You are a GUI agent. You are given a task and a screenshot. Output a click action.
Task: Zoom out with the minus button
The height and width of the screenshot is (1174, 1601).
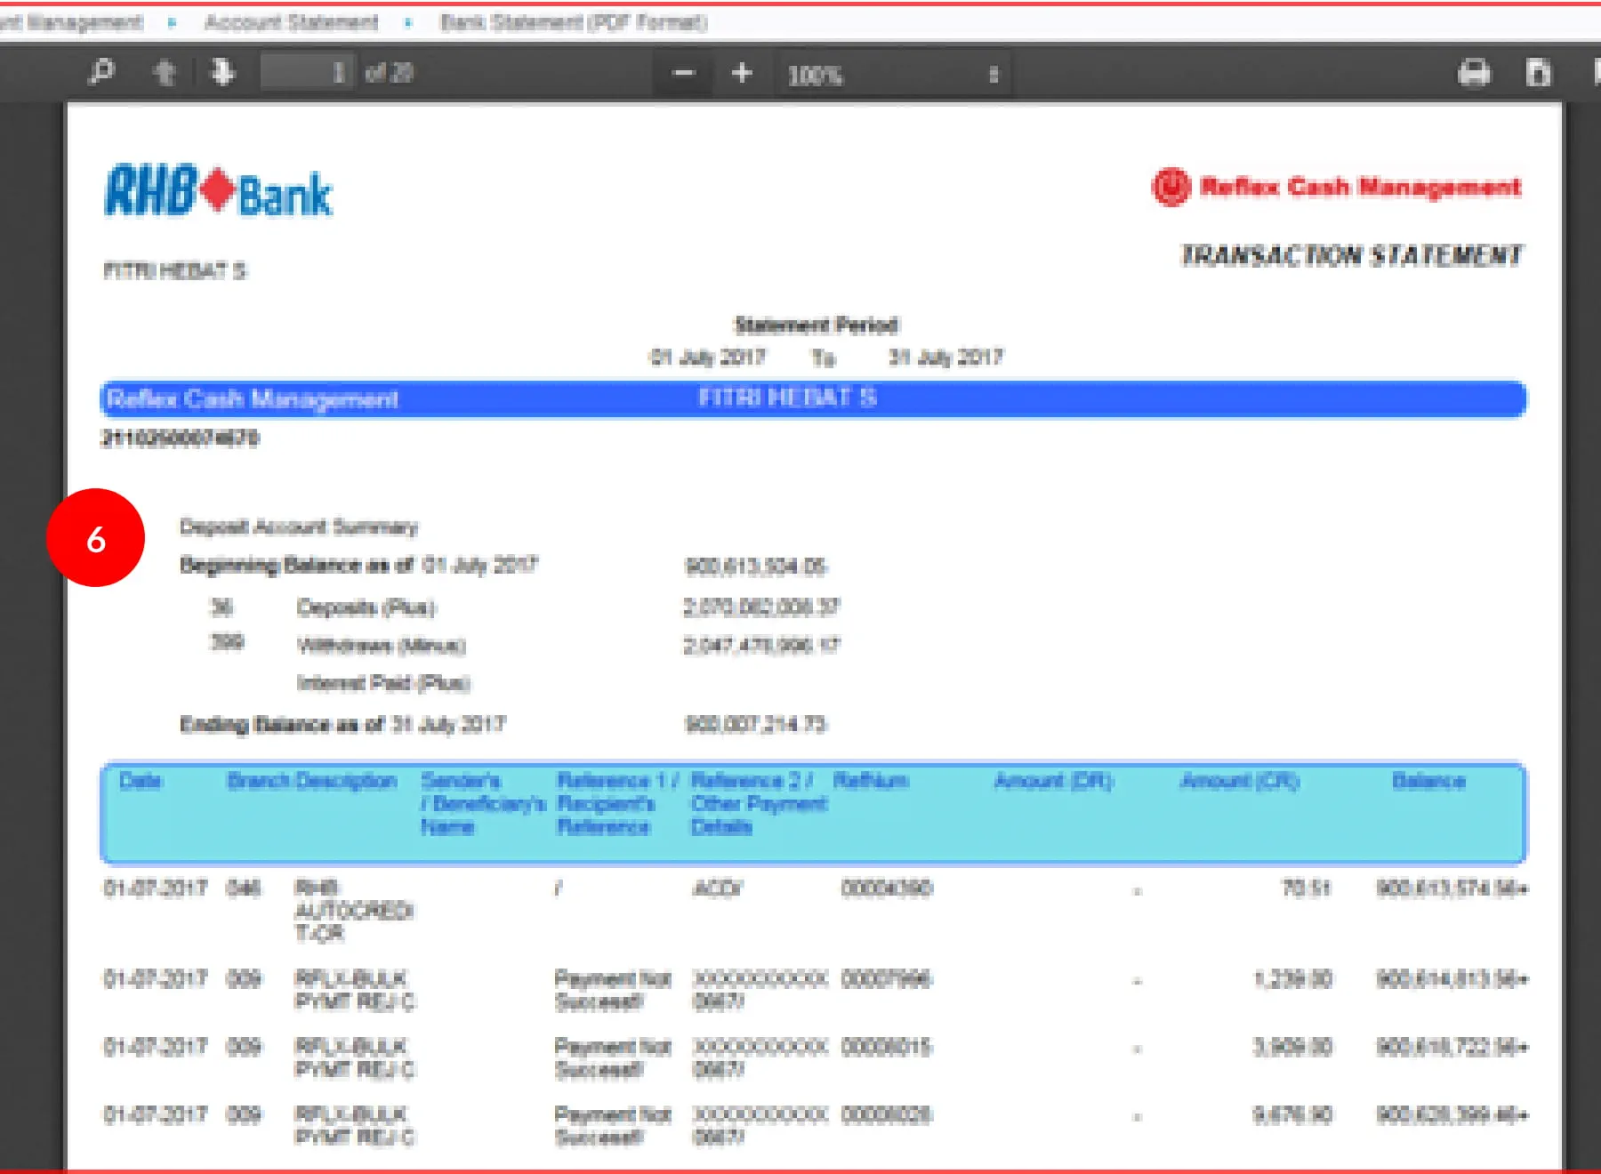[683, 73]
